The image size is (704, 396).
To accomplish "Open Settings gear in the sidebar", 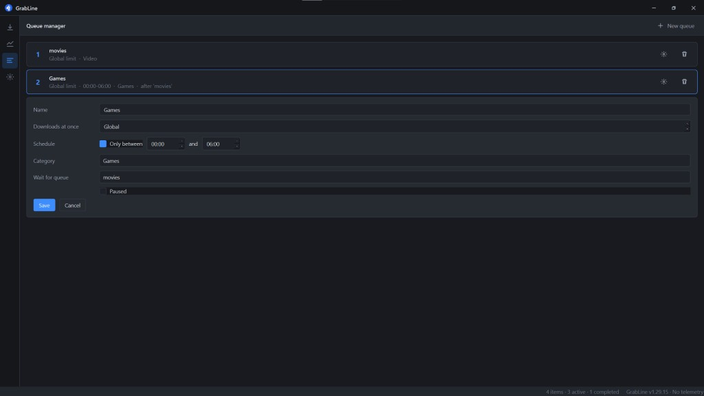I will (10, 77).
